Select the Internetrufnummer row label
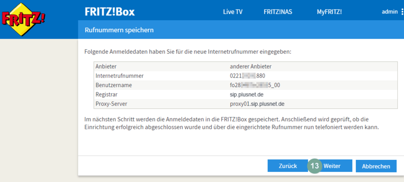Viewport: 404px width, 182px height. 120,76
